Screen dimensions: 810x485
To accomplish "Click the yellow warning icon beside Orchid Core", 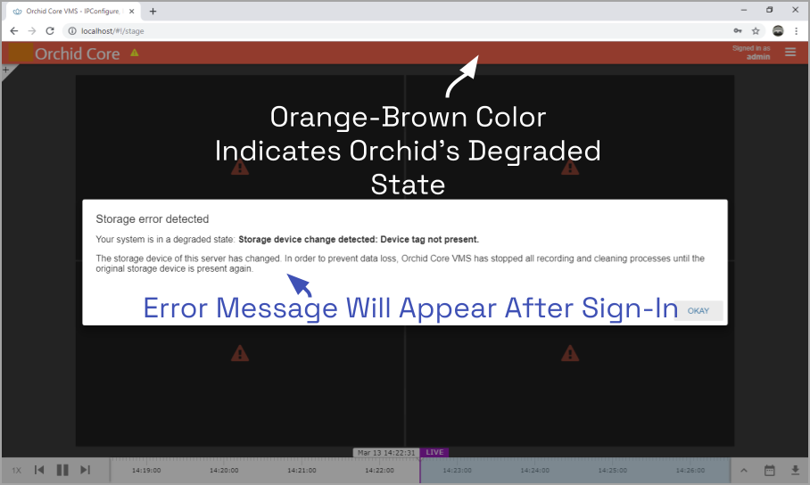I will (135, 53).
